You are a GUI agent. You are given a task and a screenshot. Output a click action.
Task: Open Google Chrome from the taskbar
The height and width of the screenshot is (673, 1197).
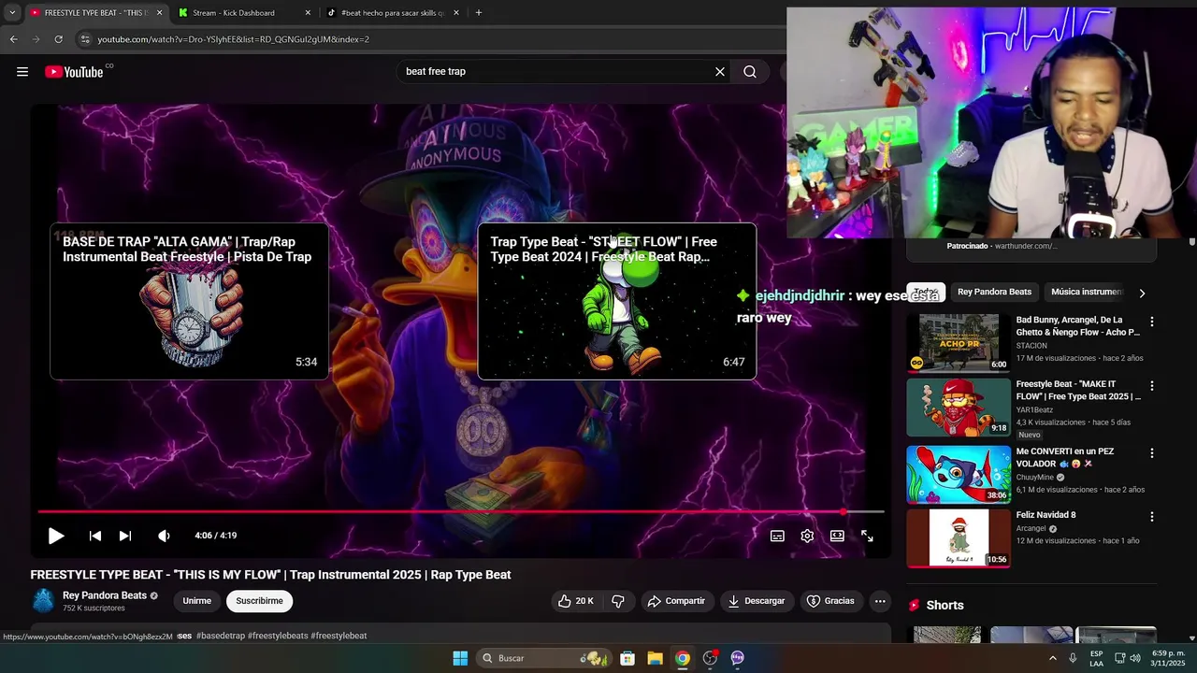pyautogui.click(x=683, y=658)
